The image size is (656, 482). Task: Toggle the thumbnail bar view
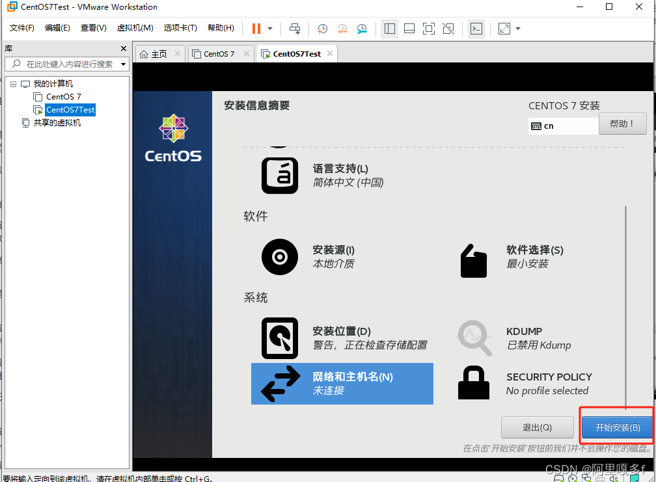pos(408,29)
